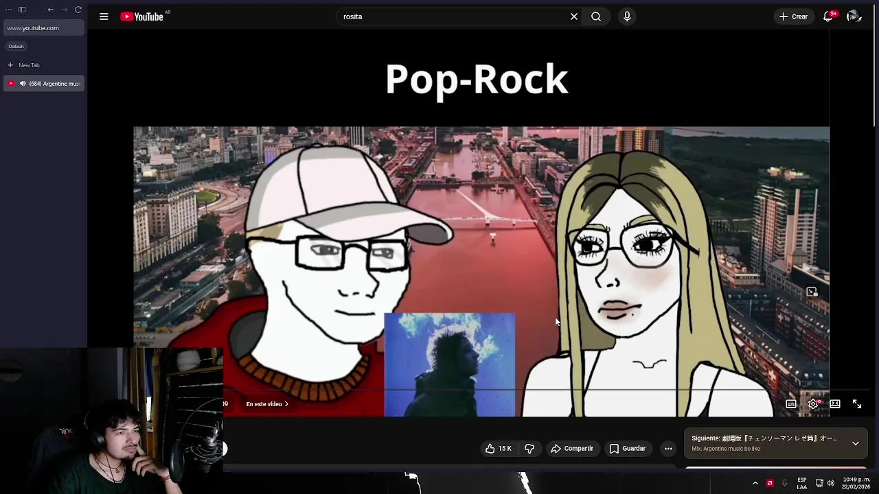Click the Siguiente next video title

[x=764, y=438]
